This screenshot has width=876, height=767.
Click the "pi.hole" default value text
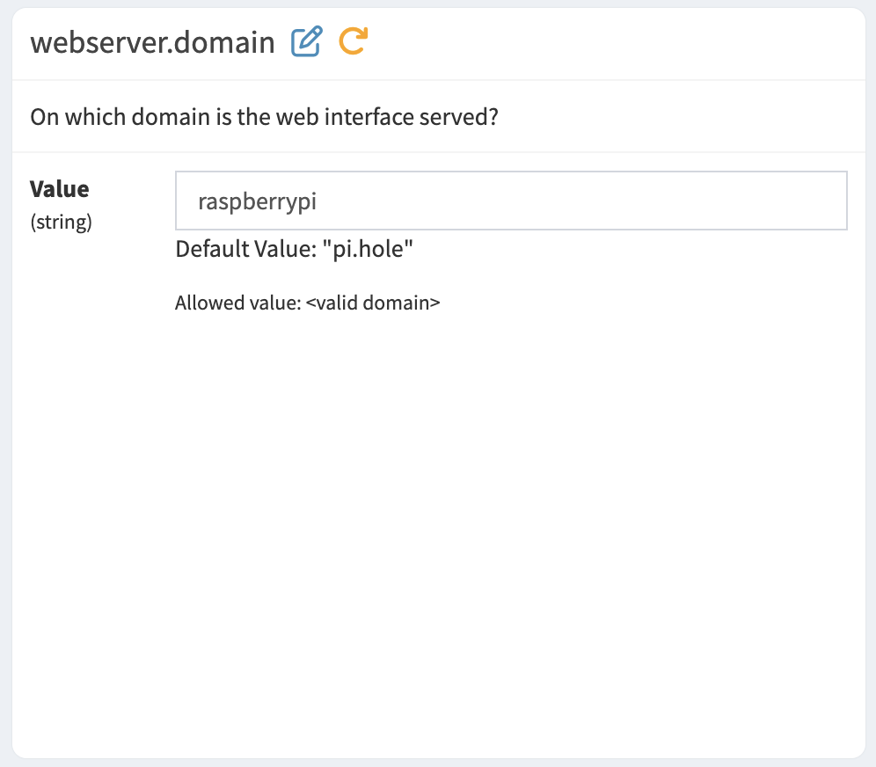[x=368, y=249]
